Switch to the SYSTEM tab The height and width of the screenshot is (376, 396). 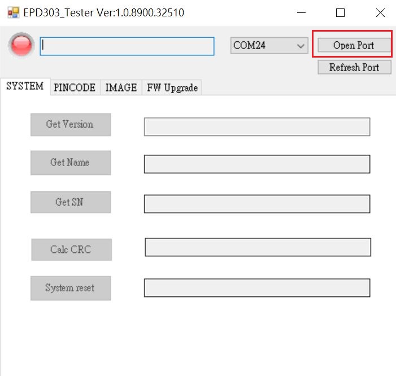(25, 86)
